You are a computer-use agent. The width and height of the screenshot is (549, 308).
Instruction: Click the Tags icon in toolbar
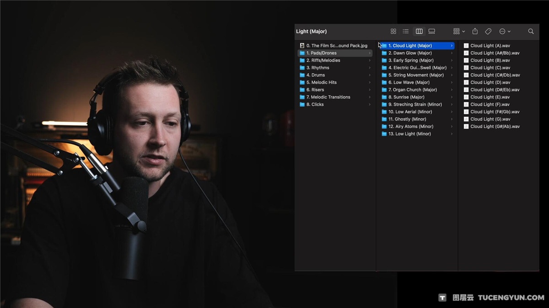click(x=488, y=31)
